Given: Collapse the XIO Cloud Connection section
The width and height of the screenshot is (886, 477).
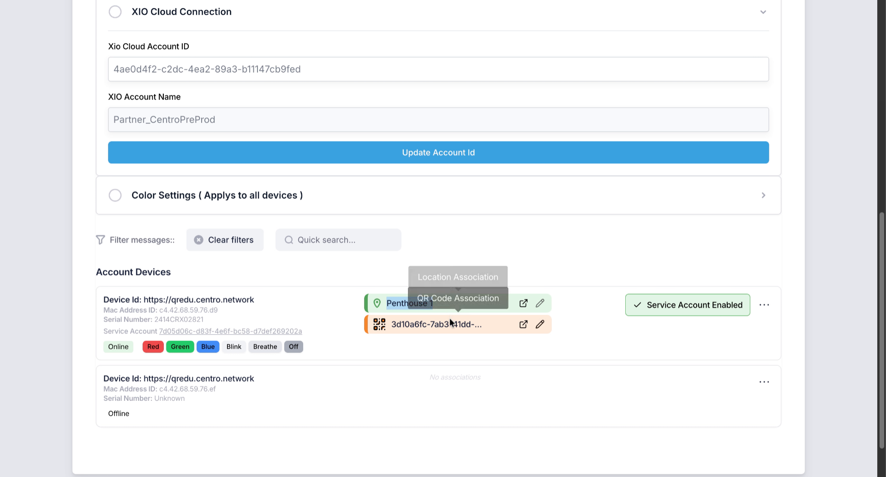Looking at the screenshot, I should click(763, 12).
